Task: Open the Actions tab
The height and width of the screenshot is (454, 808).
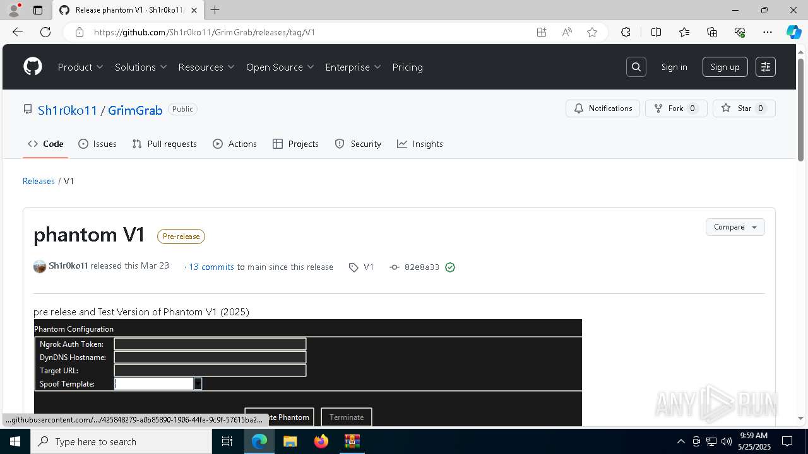Action: point(235,144)
